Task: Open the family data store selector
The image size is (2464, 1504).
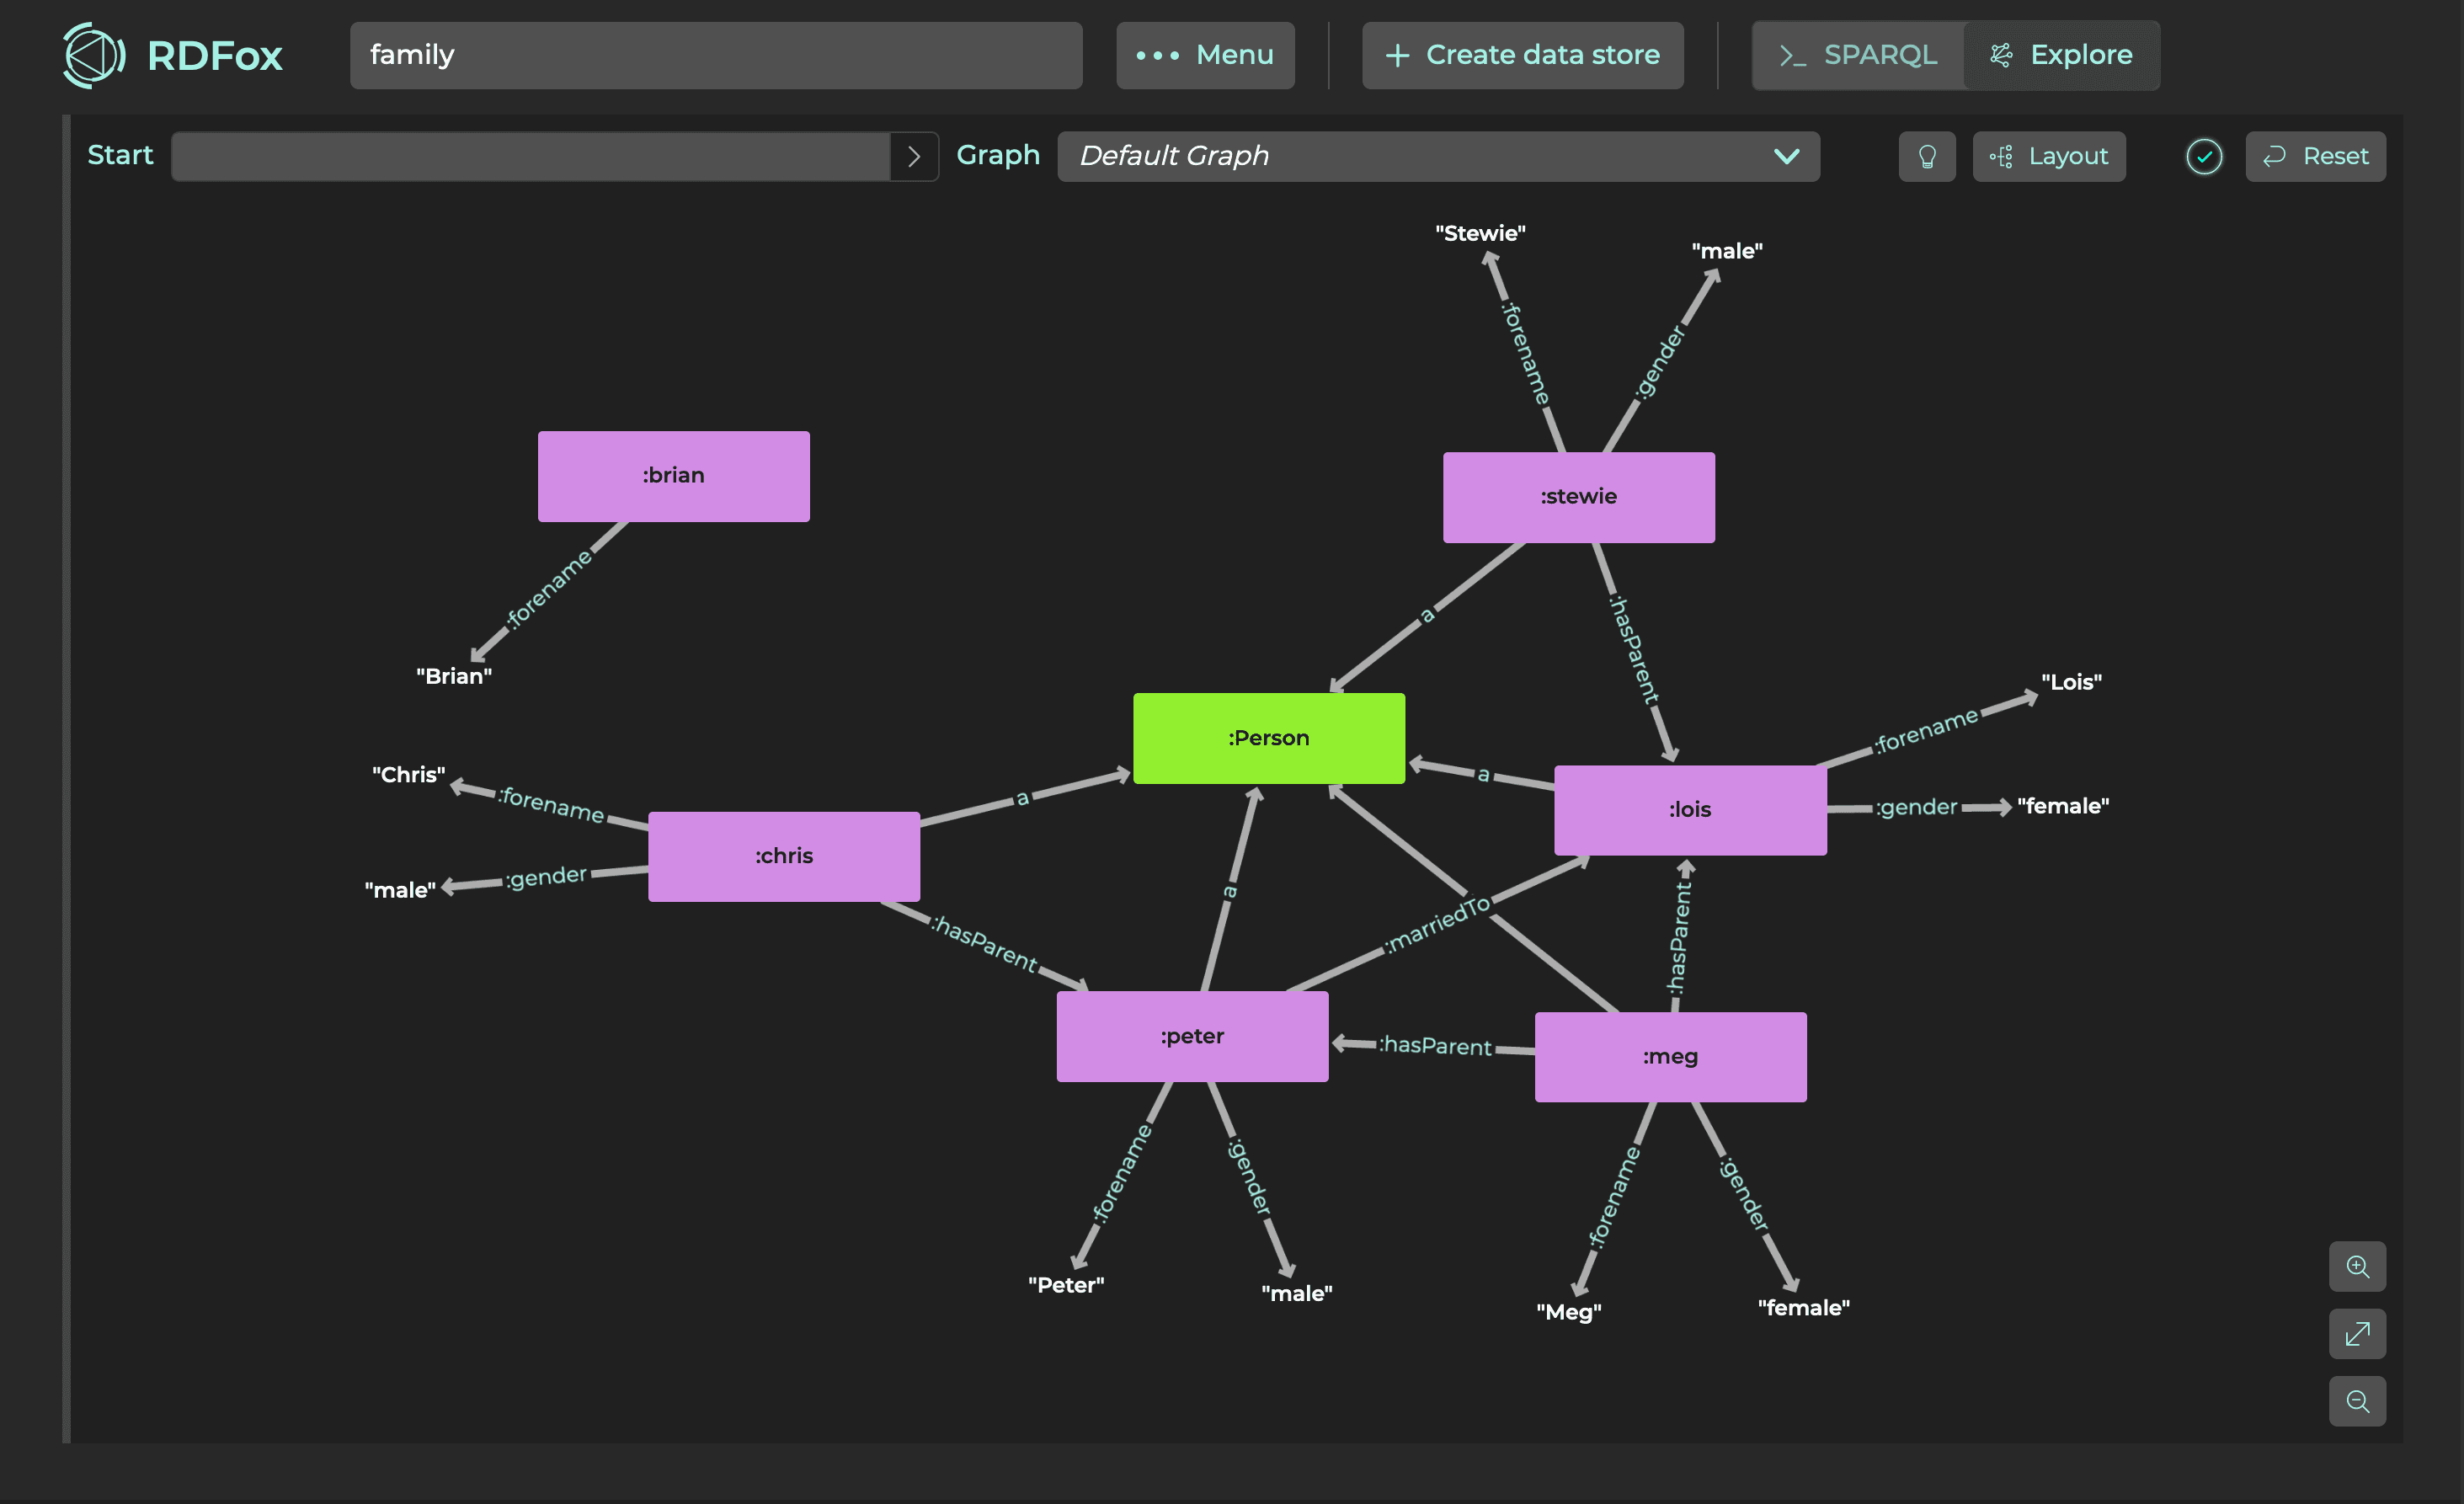Action: point(716,55)
